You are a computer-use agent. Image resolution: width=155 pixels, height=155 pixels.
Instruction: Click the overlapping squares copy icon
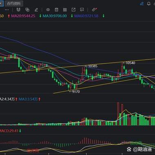(x=27, y=10)
